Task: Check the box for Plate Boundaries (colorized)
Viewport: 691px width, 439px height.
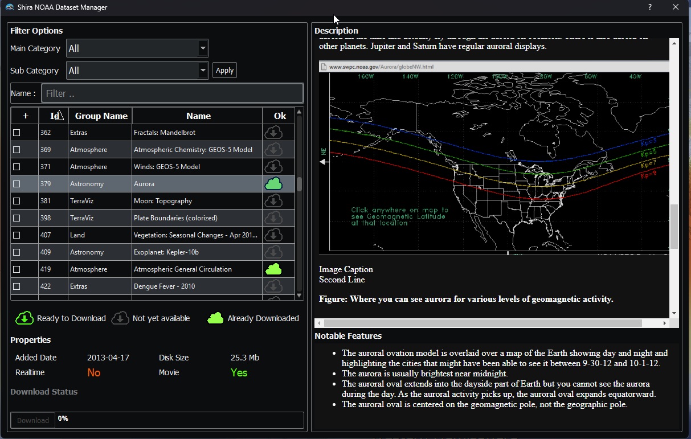Action: [x=17, y=218]
